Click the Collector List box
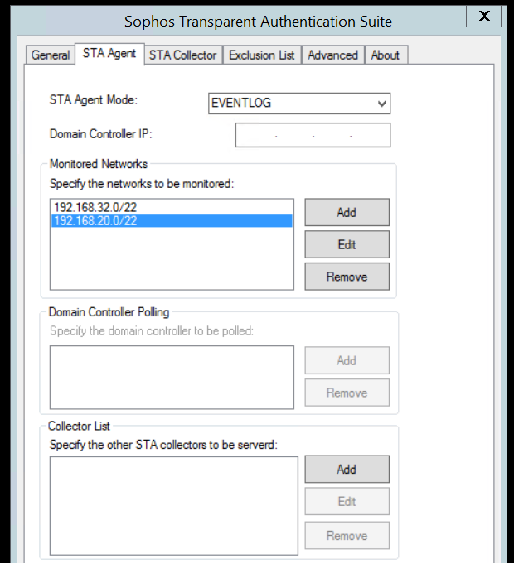Screen dimensions: 514x564 174,506
